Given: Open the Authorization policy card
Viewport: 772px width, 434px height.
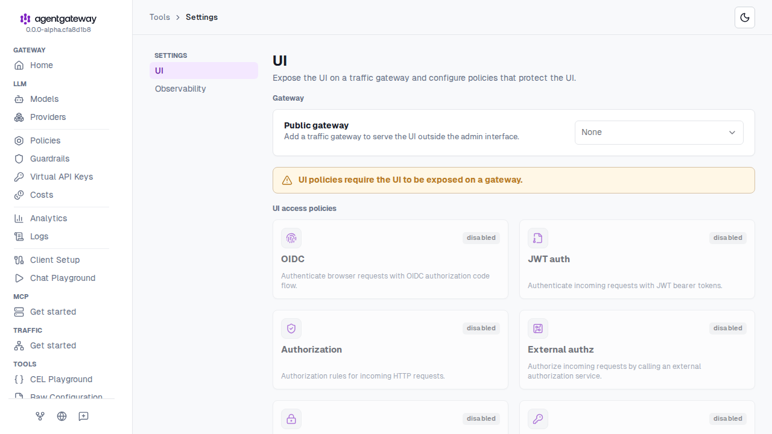Looking at the screenshot, I should tap(390, 350).
